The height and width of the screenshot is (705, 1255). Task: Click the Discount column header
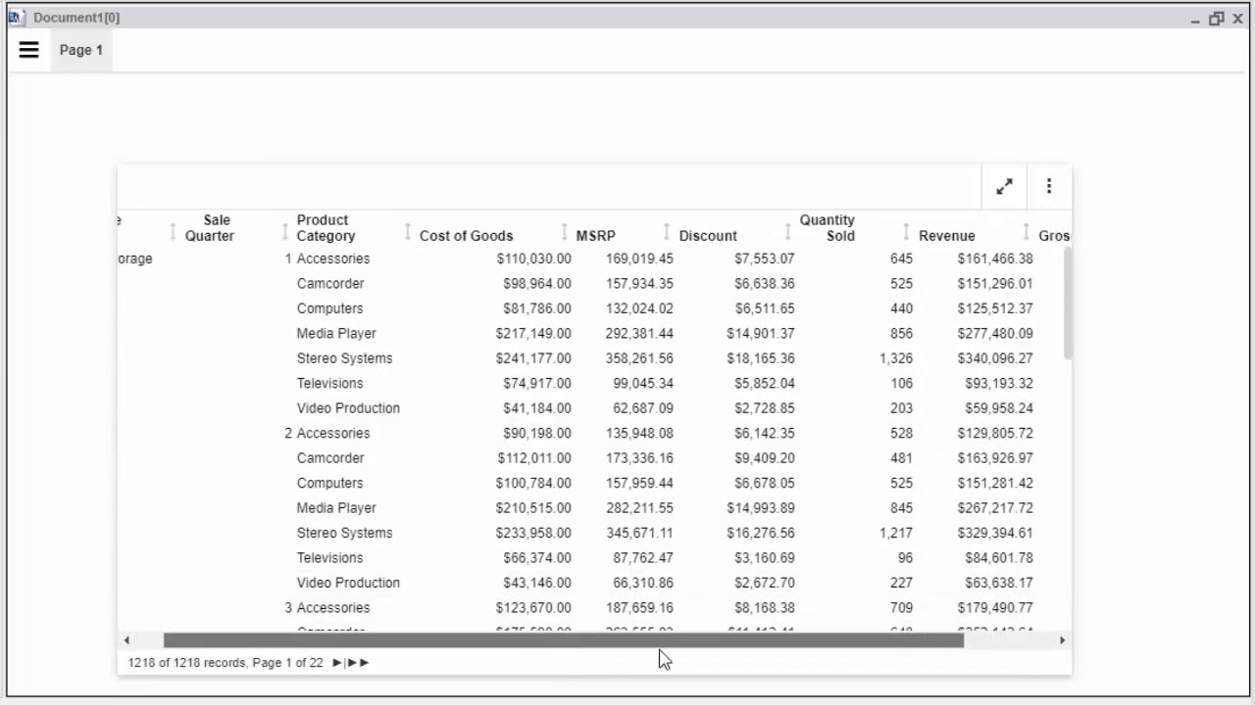click(708, 236)
